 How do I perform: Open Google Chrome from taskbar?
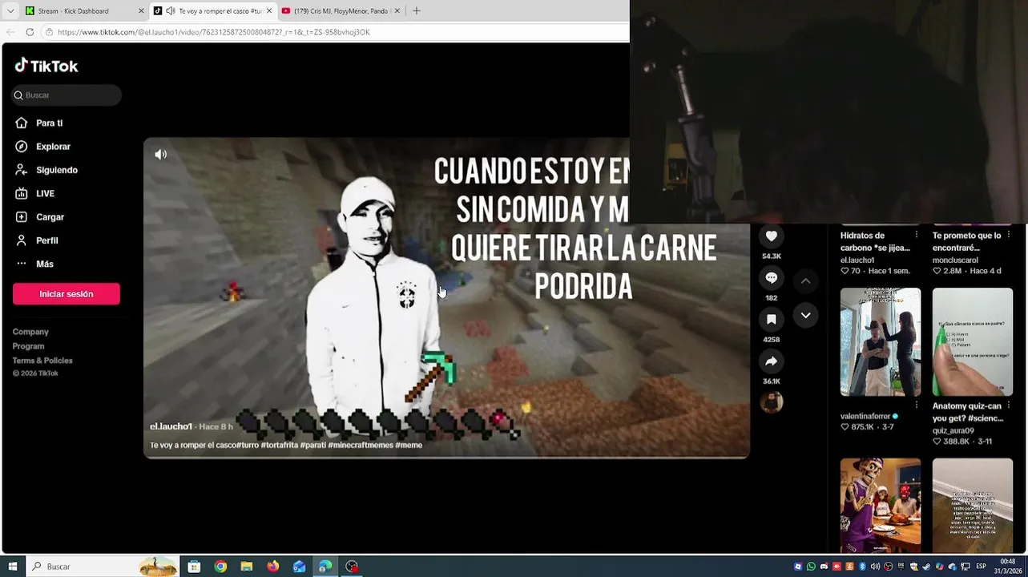click(x=220, y=567)
